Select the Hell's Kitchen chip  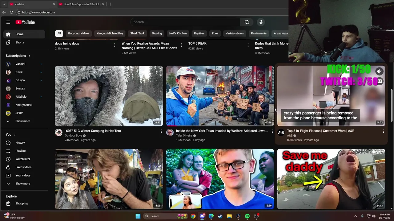178,33
